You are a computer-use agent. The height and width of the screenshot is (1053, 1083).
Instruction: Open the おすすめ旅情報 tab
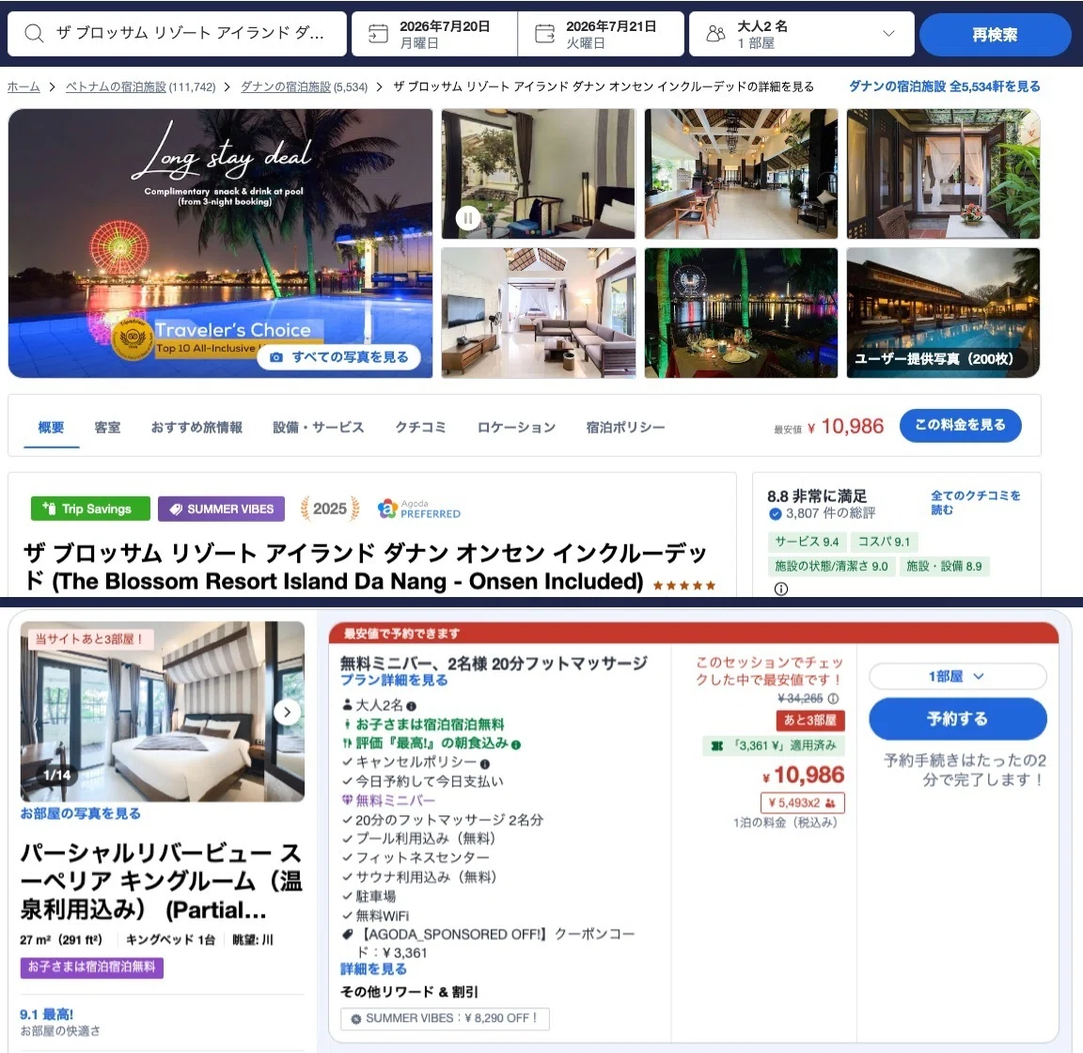pyautogui.click(x=196, y=428)
